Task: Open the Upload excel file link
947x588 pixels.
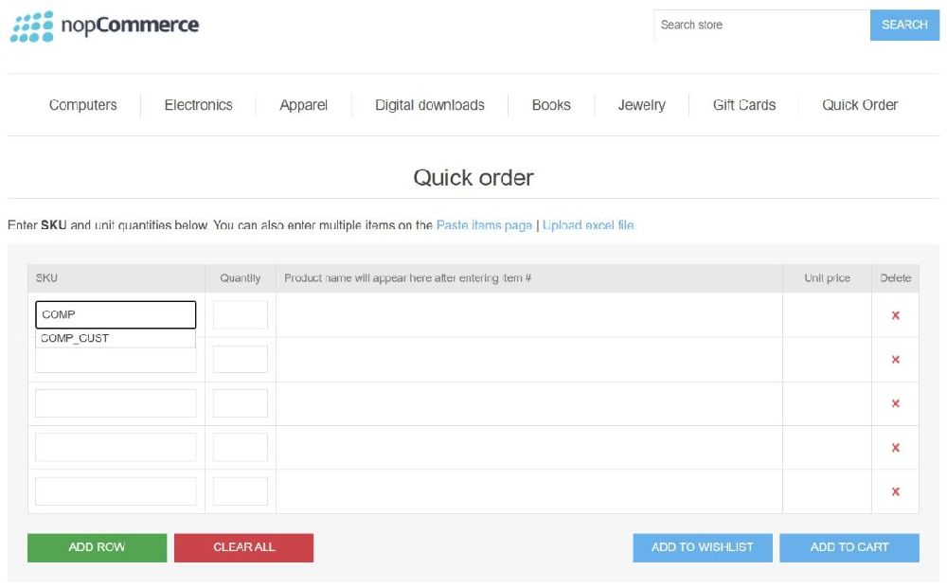Action: (588, 225)
